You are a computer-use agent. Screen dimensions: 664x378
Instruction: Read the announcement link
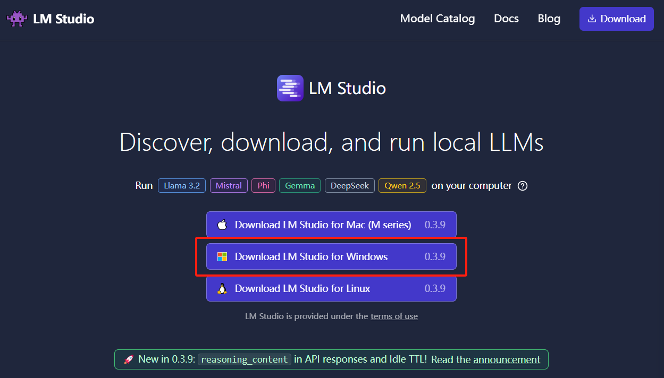(507, 359)
